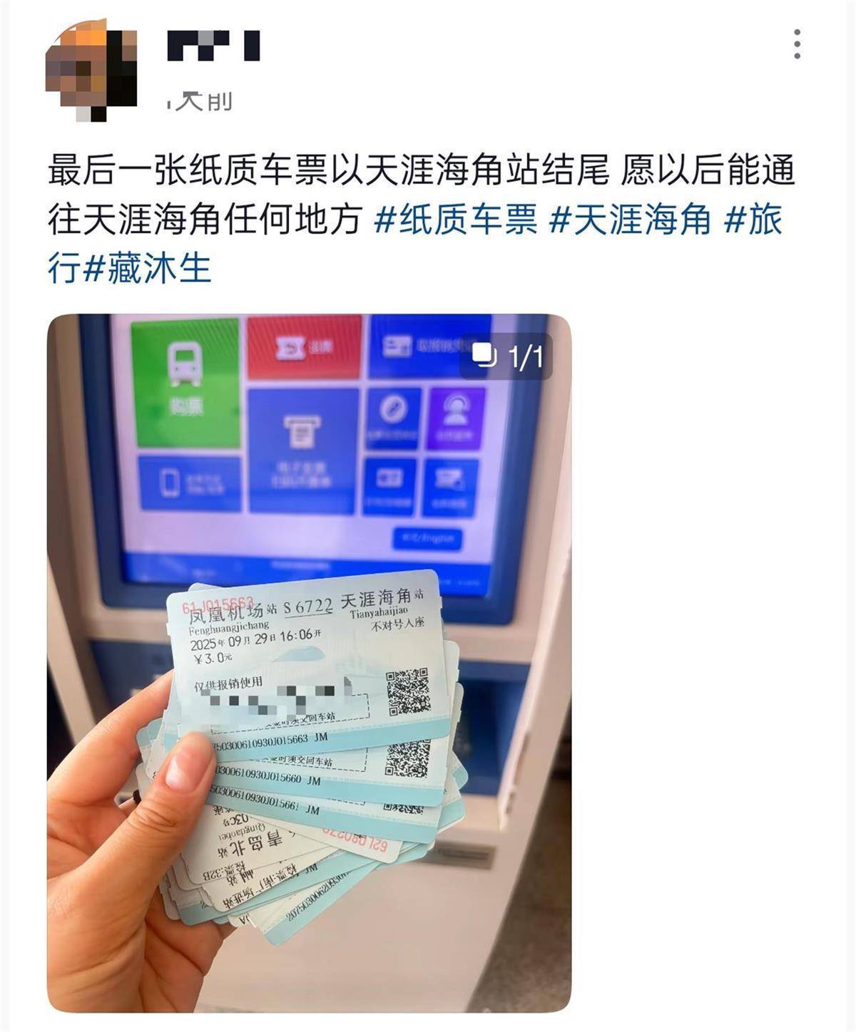
Task: Click the post timestamp ending in 天前
Action: 200,102
